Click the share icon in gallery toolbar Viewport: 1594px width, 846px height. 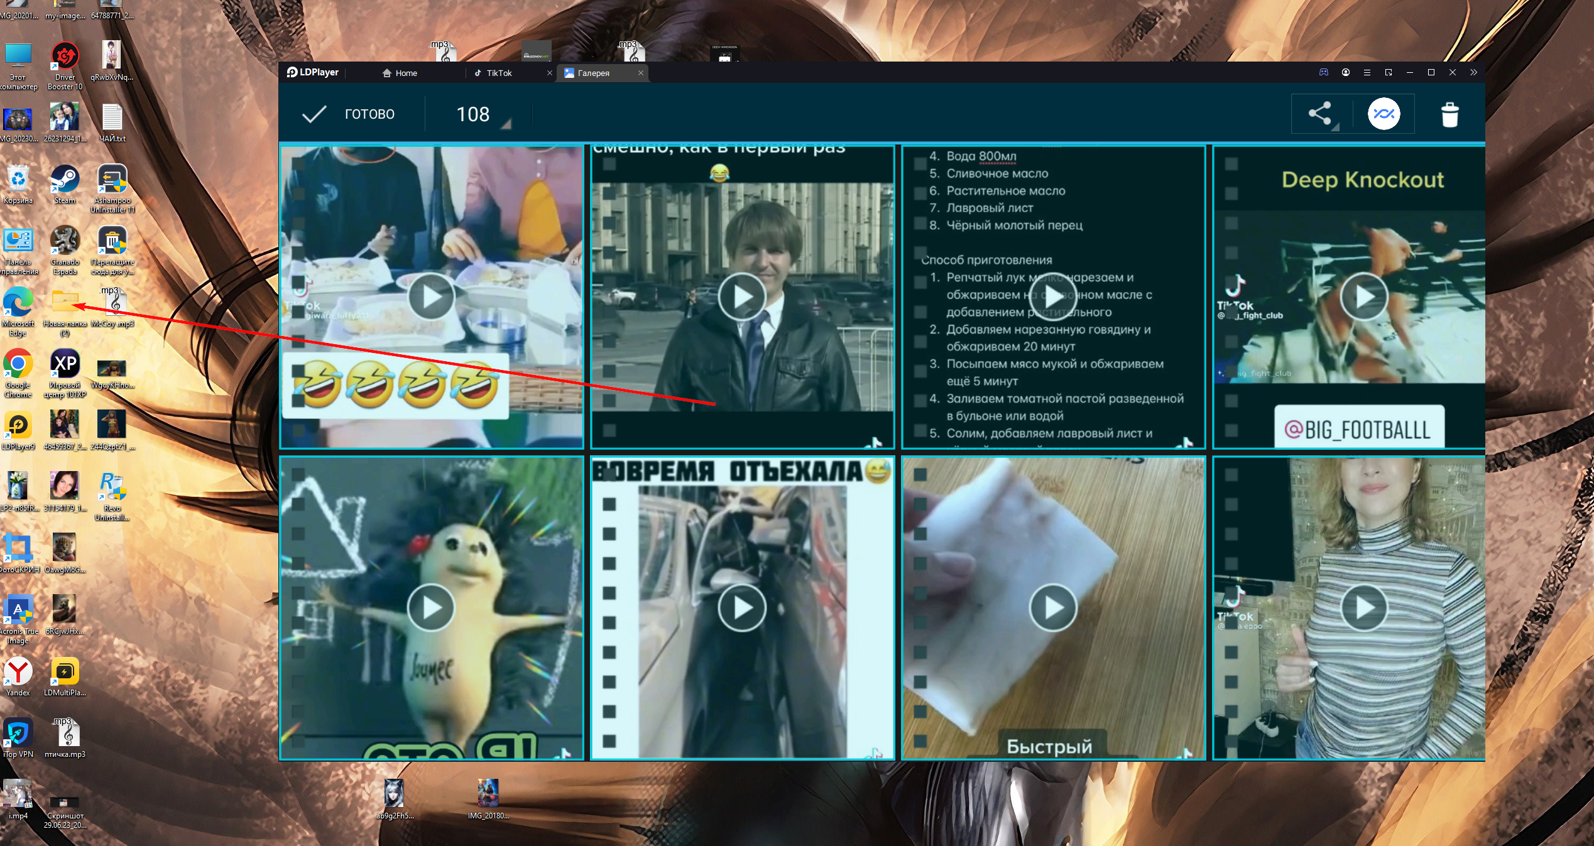[1319, 114]
